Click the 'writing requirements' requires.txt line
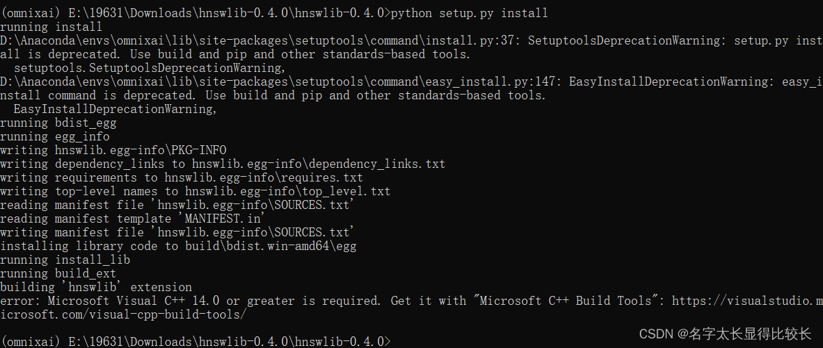The width and height of the screenshot is (823, 348). [182, 177]
